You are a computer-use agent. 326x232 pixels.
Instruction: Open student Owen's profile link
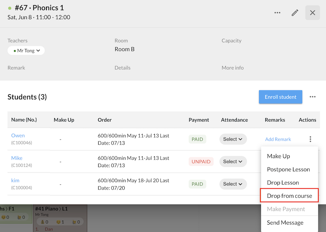click(18, 135)
